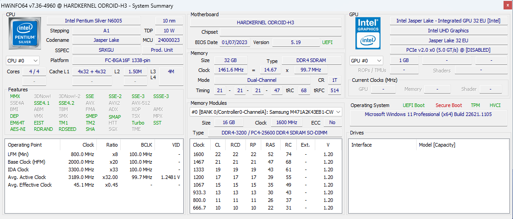Select the MCU value 24000023
Image resolution: width=513 pixels, height=219 pixels.
[169, 40]
